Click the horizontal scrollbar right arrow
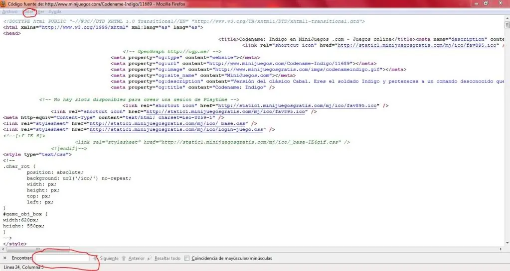 click(x=501, y=249)
